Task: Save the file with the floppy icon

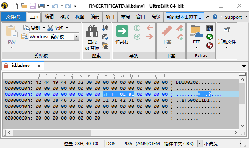Action: coord(33,6)
